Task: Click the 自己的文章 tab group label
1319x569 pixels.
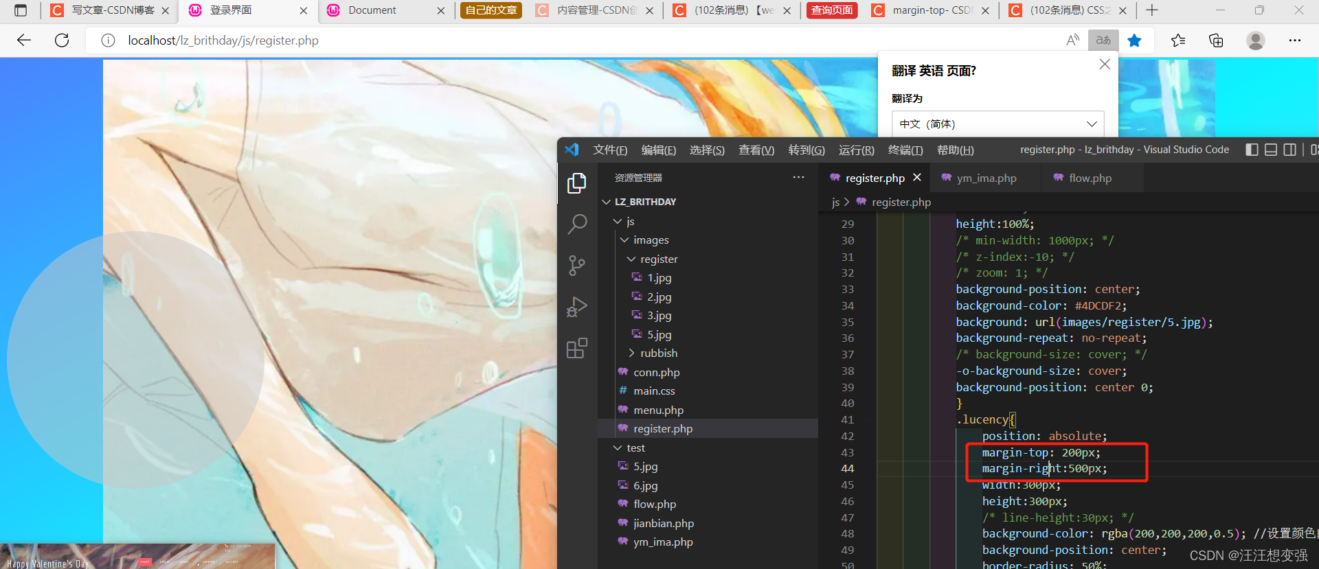Action: pos(491,10)
